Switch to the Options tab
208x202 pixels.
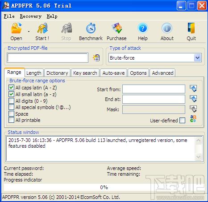pyautogui.click(x=138, y=73)
